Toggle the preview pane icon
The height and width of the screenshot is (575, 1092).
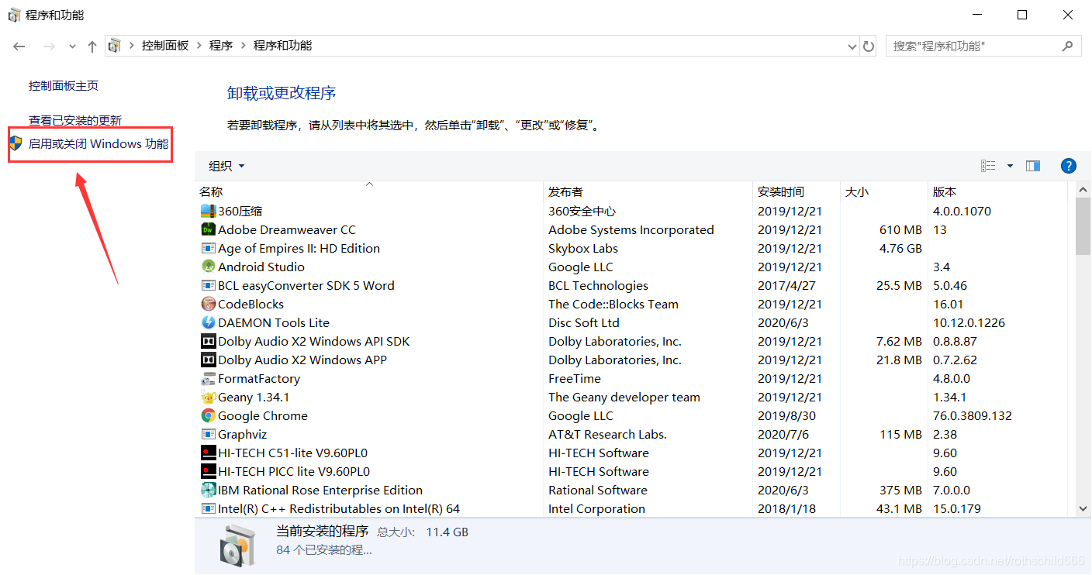[x=1032, y=166]
